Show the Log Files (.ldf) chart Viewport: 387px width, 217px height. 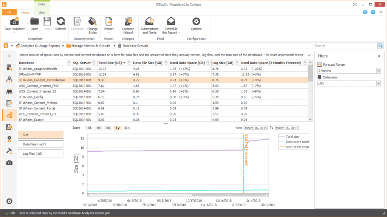[x=40, y=154]
